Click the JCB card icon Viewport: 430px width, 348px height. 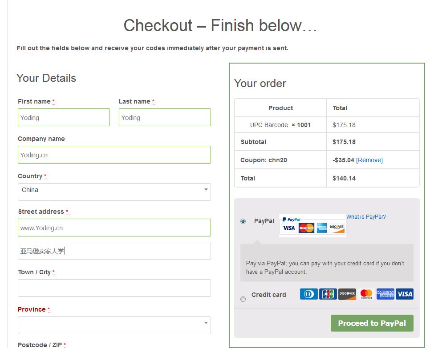(x=328, y=294)
